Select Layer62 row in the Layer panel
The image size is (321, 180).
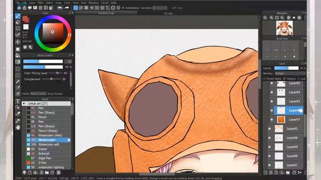(x=286, y=129)
